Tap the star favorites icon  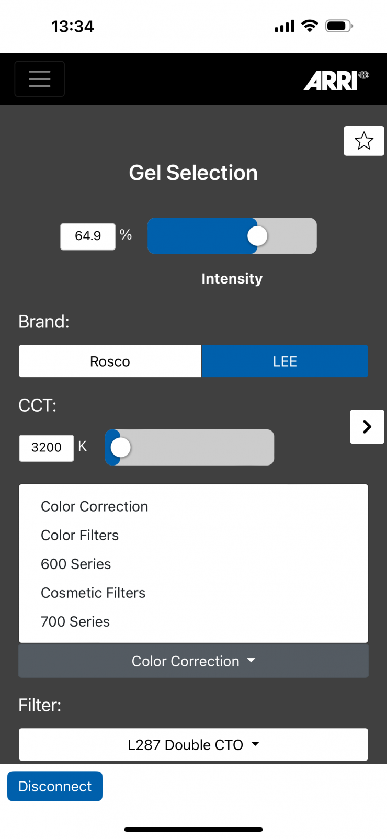pos(363,141)
